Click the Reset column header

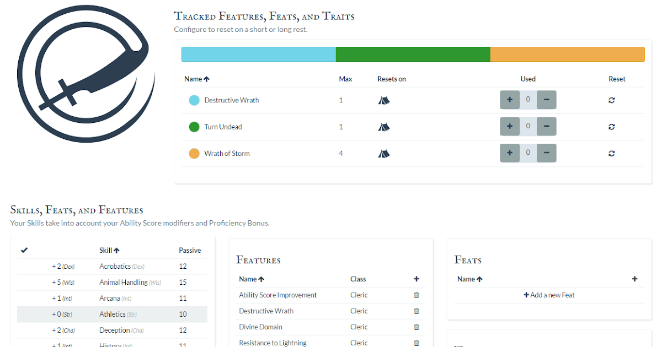[617, 79]
